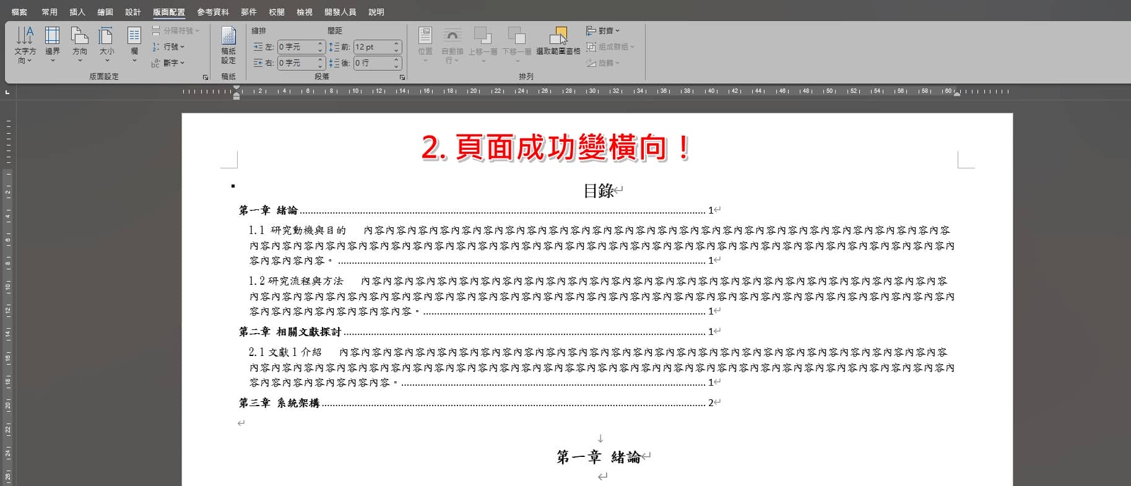
Task: Switch to the 常用 (Home) tab
Action: click(x=50, y=12)
